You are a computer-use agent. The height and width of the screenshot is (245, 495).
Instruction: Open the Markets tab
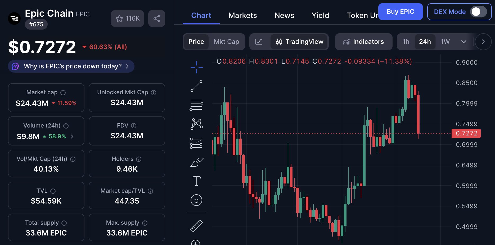click(242, 15)
